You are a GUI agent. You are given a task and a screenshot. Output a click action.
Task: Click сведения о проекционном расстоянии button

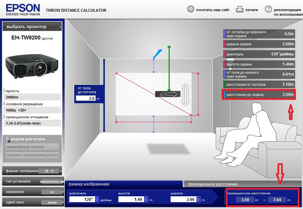pyautogui.click(x=32, y=155)
